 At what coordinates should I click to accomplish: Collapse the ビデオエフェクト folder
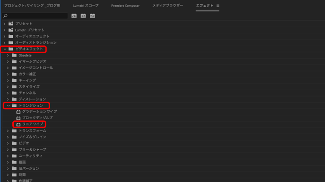point(5,49)
